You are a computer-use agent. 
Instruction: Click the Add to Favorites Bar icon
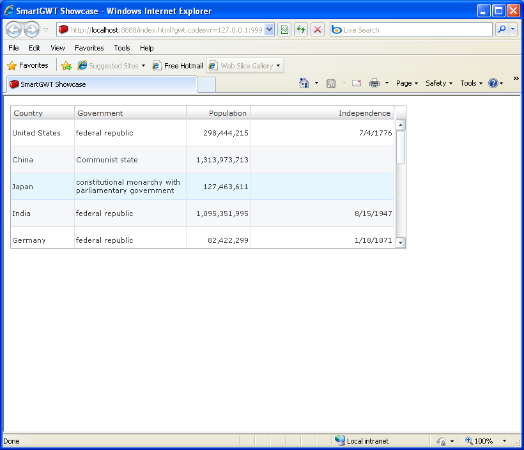tap(66, 66)
